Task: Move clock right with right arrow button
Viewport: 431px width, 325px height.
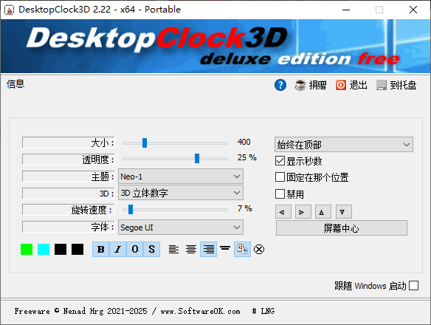Action: tap(303, 212)
